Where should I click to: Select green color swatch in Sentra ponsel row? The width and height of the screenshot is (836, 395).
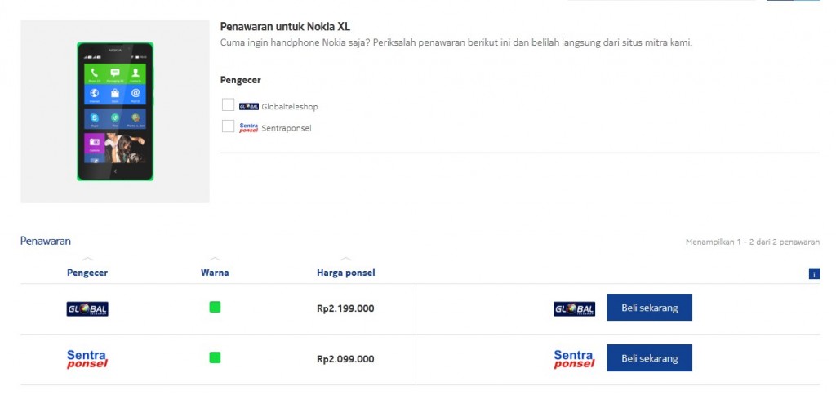[215, 357]
